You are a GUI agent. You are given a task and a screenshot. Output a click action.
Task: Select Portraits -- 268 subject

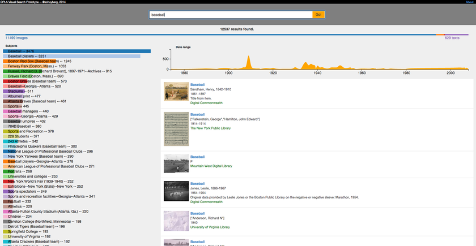coord(18,171)
